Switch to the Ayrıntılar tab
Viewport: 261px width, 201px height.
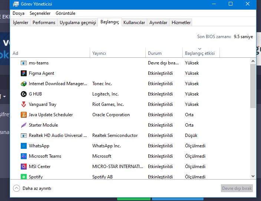(x=158, y=23)
